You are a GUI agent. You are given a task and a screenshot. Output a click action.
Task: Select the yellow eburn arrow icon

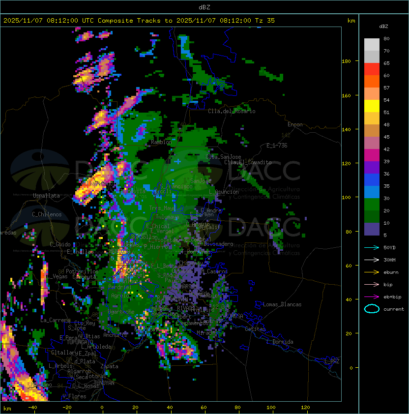click(372, 272)
